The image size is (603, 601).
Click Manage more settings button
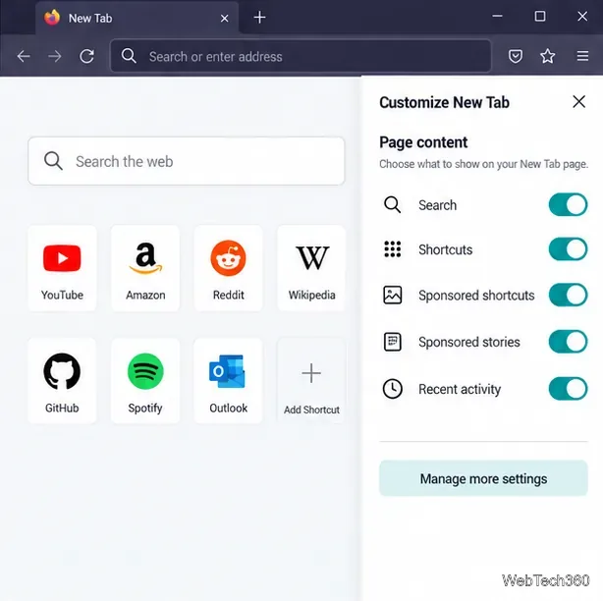click(483, 478)
